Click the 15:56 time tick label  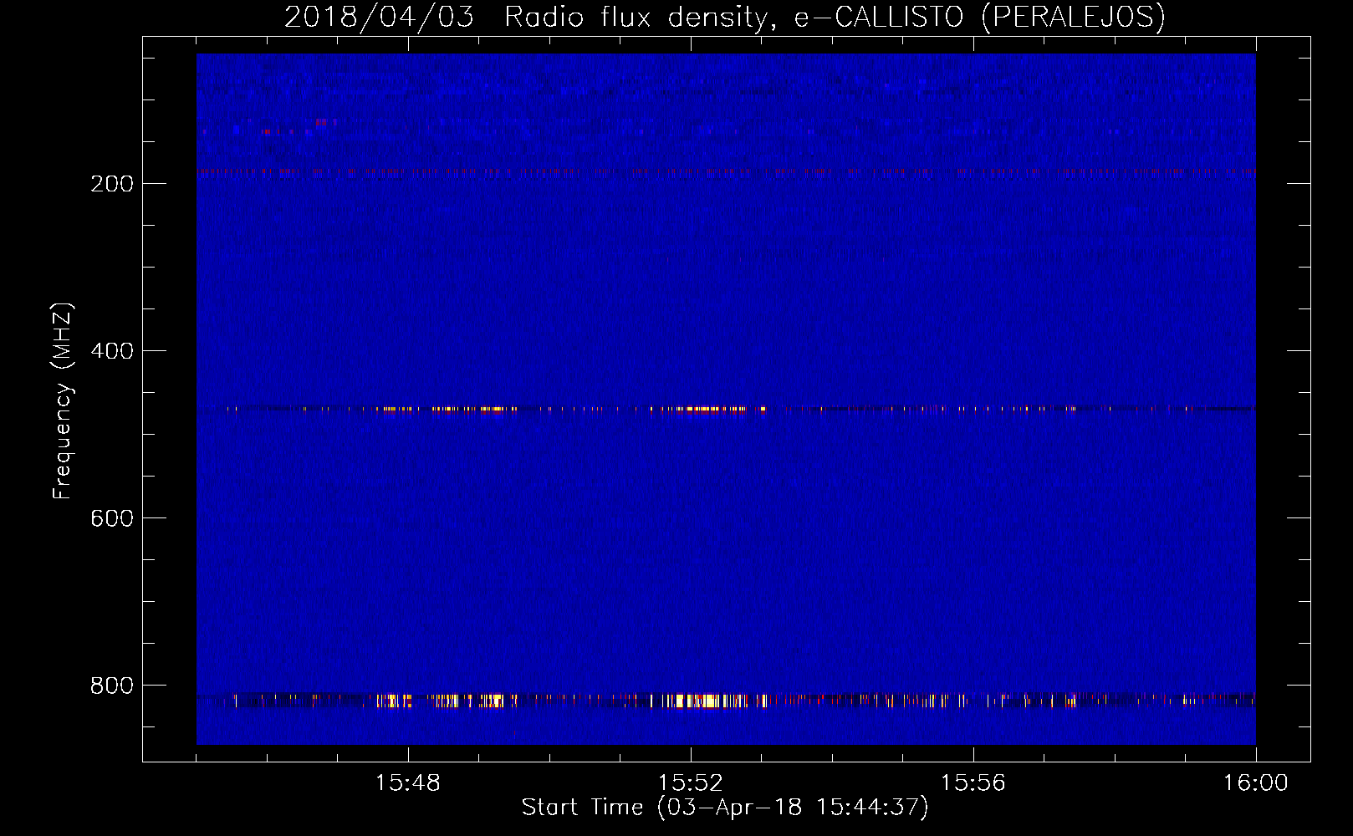click(973, 783)
